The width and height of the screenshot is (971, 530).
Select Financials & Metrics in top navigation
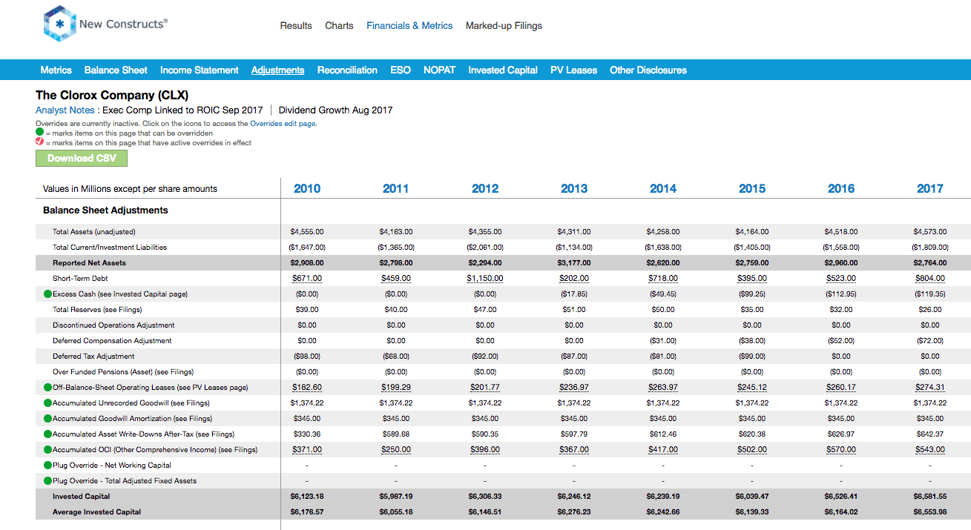coord(409,26)
